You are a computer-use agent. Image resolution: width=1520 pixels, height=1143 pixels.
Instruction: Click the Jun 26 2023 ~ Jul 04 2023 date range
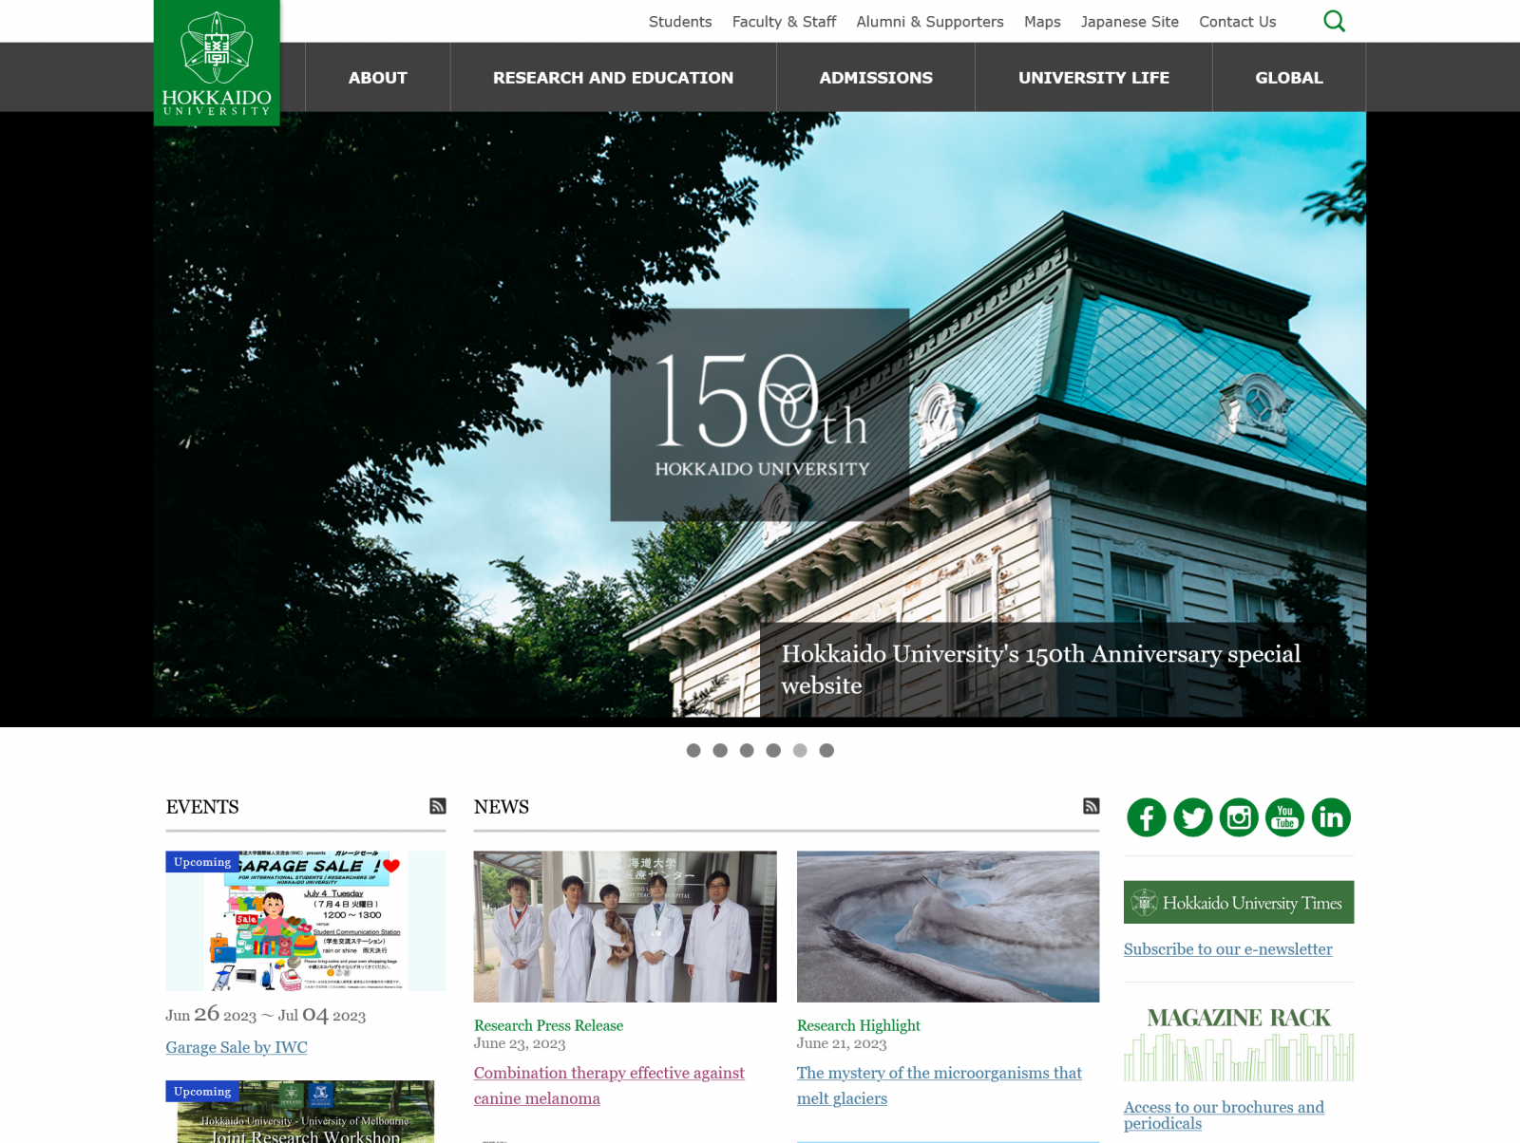(266, 1015)
